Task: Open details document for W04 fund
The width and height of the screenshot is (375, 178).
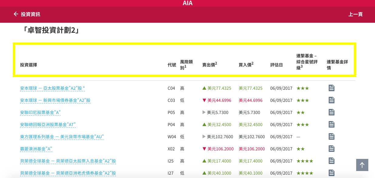Action: 332,136
